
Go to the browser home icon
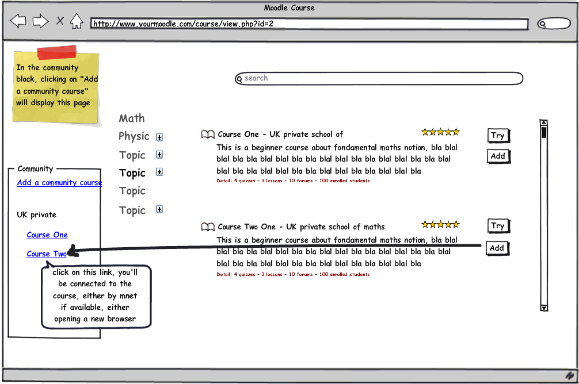76,21
